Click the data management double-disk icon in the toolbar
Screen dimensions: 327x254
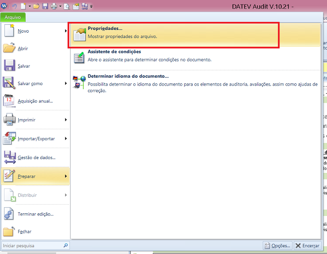click(85, 6)
